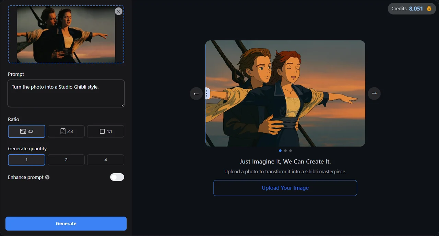
Task: Enable the Enhance prompt switch
Action: click(117, 177)
